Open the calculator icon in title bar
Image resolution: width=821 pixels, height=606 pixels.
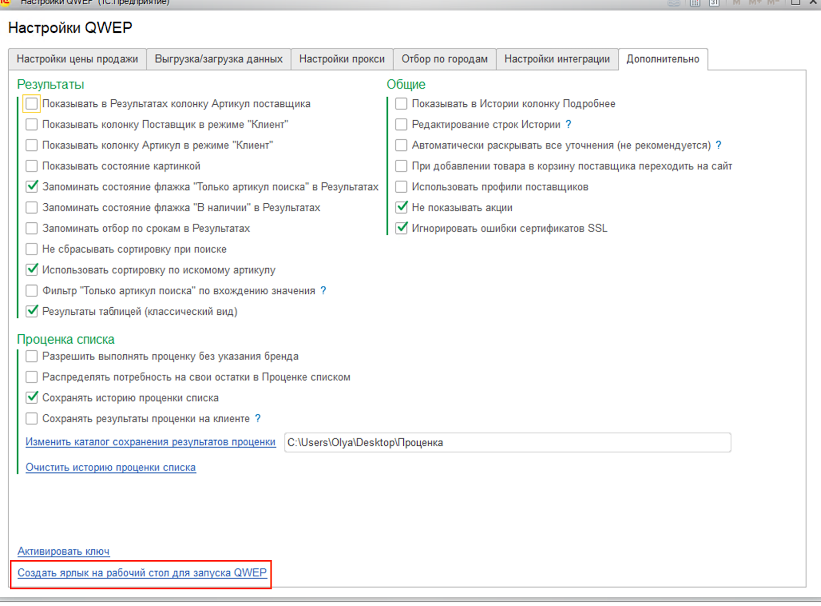695,3
